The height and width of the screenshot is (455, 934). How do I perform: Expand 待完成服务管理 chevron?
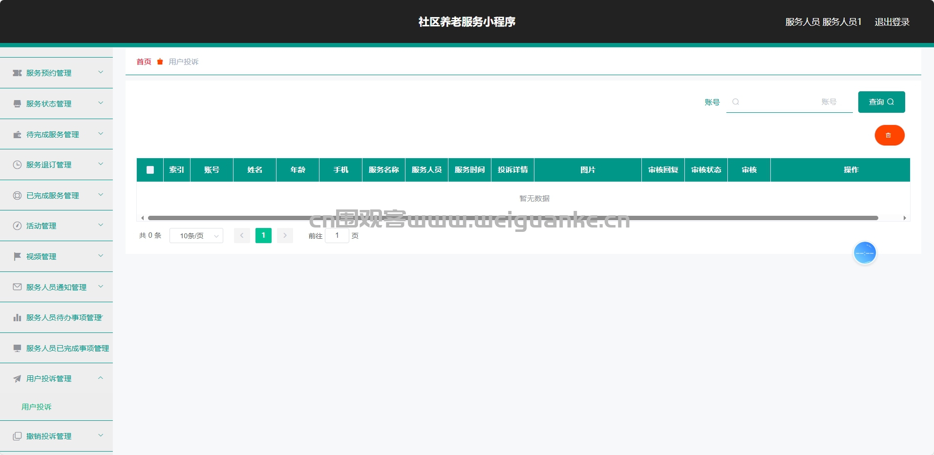[x=101, y=134]
